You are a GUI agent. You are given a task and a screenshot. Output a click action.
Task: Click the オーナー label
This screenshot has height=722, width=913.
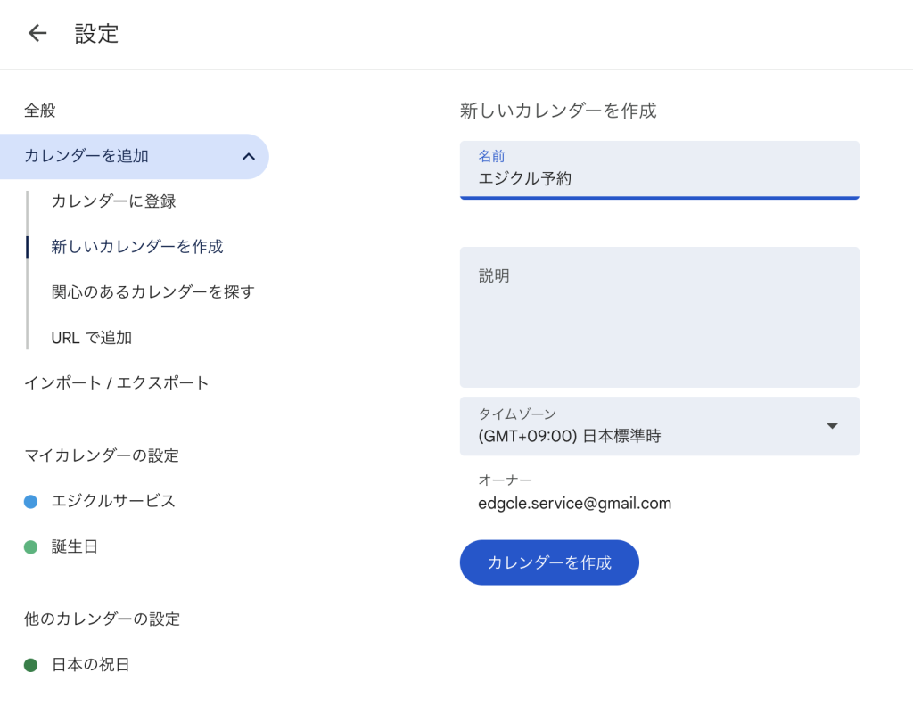pyautogui.click(x=505, y=480)
